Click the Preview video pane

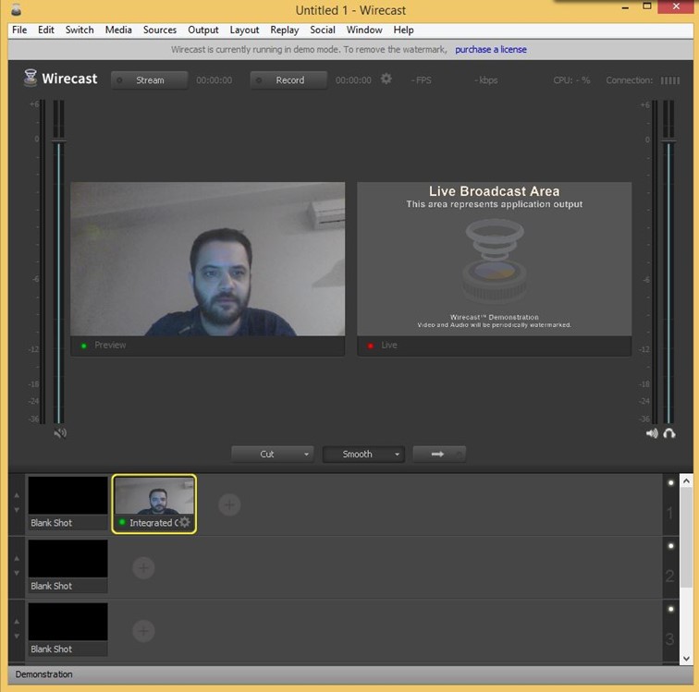pos(207,259)
